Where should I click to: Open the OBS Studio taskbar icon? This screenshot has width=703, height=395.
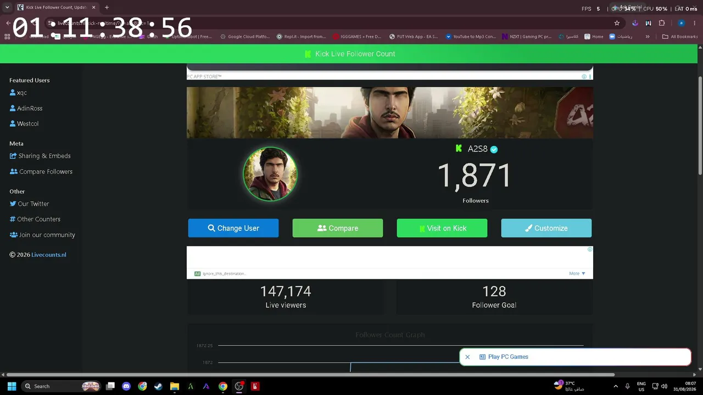tap(239, 386)
